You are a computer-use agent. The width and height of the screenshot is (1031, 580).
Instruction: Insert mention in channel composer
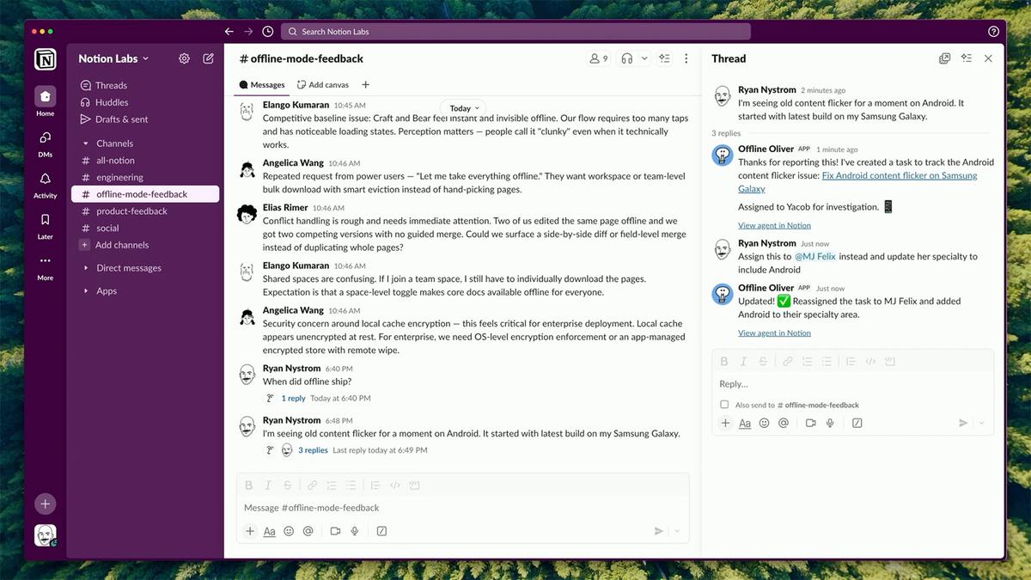point(308,531)
